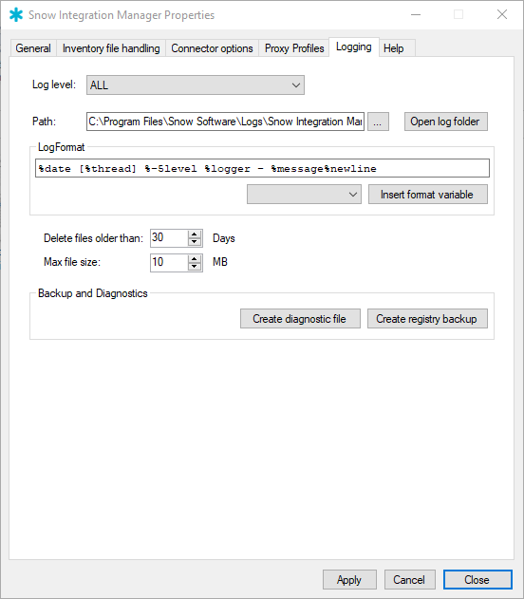Browse for log path with ellipsis button
This screenshot has width=524, height=599.
tap(378, 122)
